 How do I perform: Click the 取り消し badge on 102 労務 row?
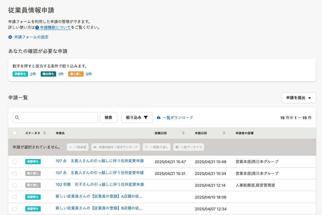[x=33, y=185]
